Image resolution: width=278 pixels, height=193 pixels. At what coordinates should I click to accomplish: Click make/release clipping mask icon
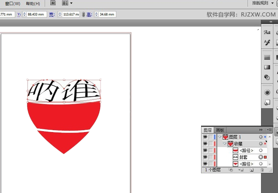pos(230,170)
